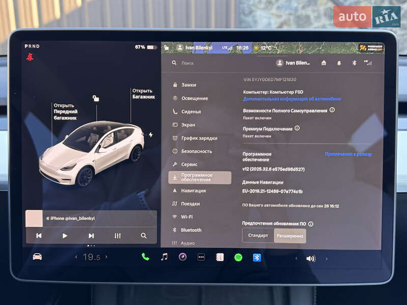Show info for Премиум Подключение
Image resolution: width=407 pixels, height=305 pixels.
297,128
